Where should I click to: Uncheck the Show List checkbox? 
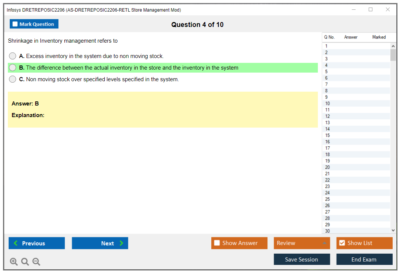(342, 243)
